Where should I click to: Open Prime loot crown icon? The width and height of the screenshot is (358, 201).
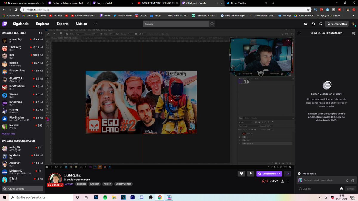(305, 24)
